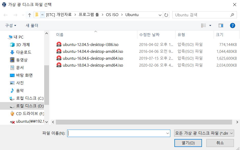
Task: Open '바탕 화면' in sidebar
Action: [24, 75]
